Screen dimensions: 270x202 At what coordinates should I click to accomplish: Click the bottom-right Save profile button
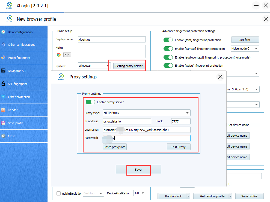pyautogui.click(x=249, y=196)
